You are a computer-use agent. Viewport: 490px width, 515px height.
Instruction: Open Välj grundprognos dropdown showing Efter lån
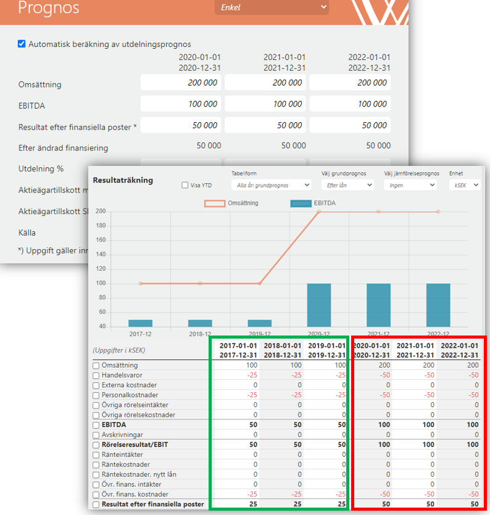click(347, 185)
